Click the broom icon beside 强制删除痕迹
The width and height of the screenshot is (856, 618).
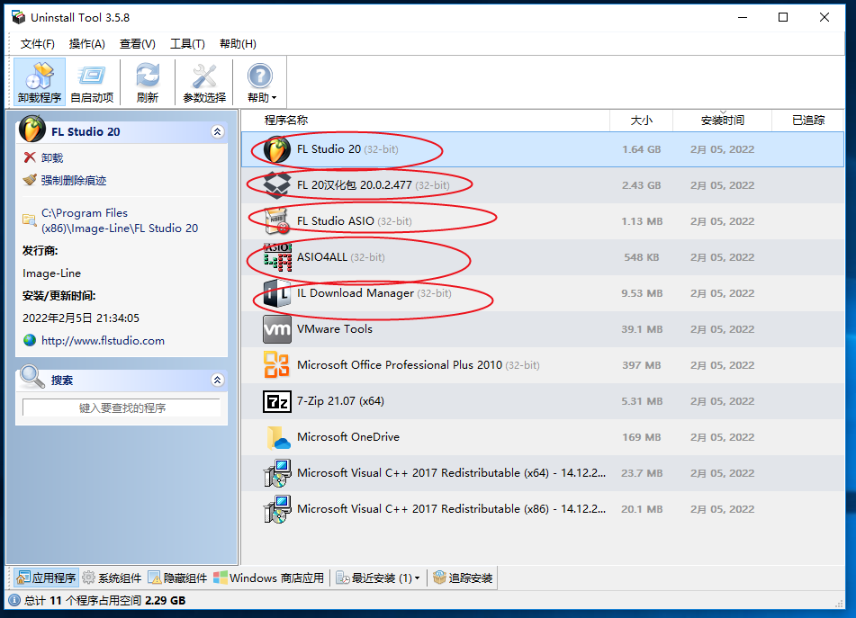[x=30, y=179]
